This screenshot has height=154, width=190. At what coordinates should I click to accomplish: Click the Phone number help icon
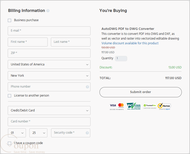[87, 87]
